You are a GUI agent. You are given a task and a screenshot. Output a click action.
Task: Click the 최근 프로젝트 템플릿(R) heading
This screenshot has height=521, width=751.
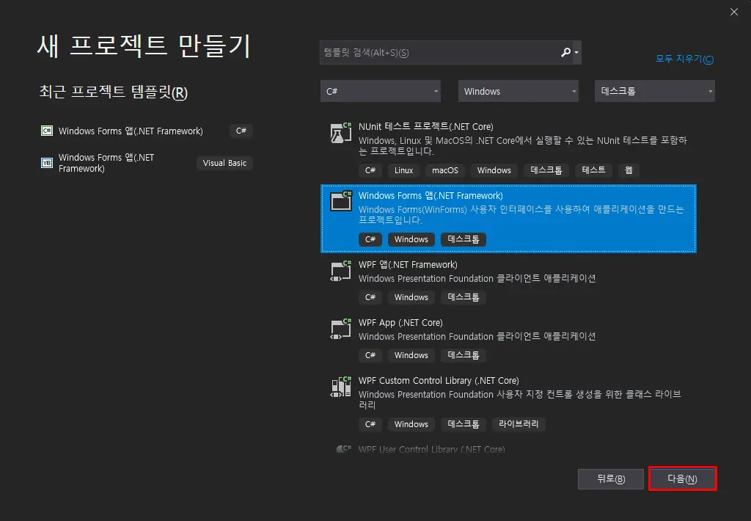113,92
